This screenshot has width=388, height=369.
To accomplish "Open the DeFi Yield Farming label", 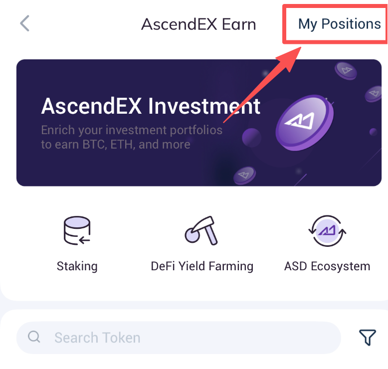I will [202, 266].
